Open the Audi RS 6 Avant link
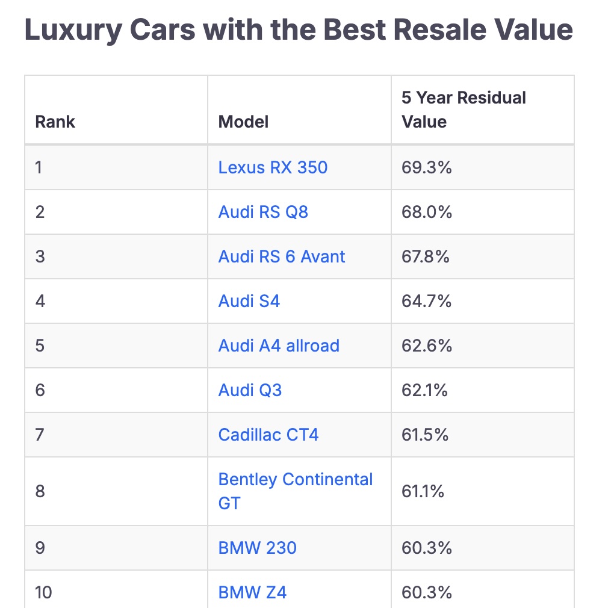This screenshot has width=608, height=608. pyautogui.click(x=282, y=256)
